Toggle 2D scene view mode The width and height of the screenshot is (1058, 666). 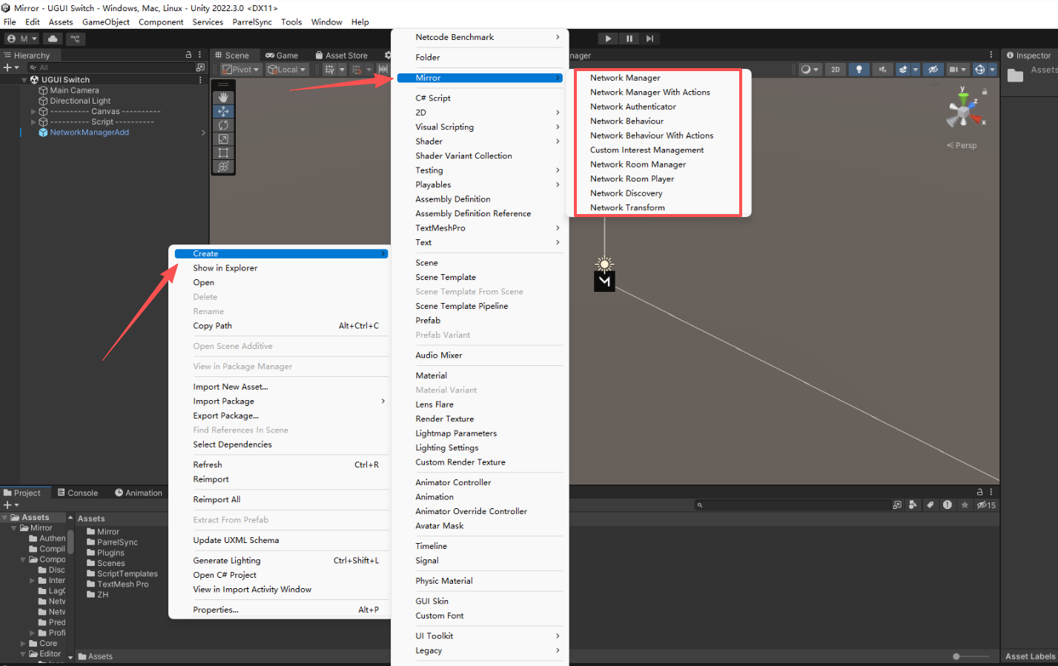pyautogui.click(x=836, y=69)
